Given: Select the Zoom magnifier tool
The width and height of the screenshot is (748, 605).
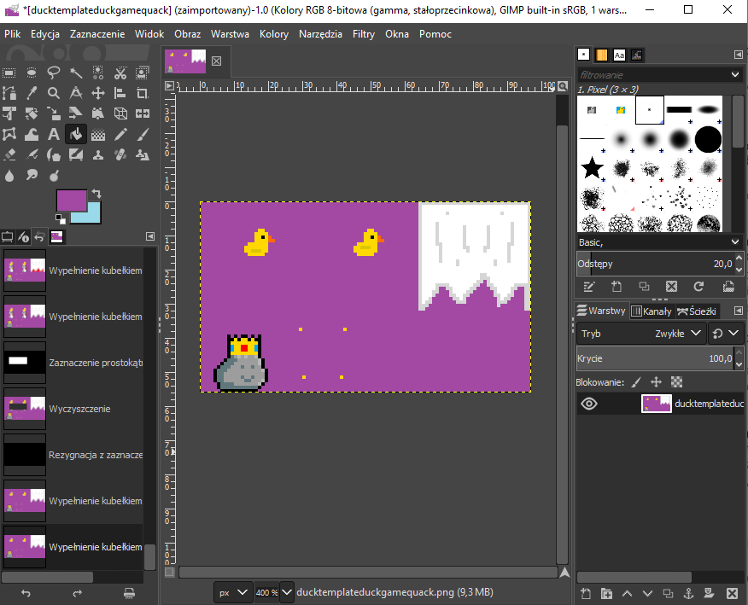Looking at the screenshot, I should pyautogui.click(x=54, y=93).
